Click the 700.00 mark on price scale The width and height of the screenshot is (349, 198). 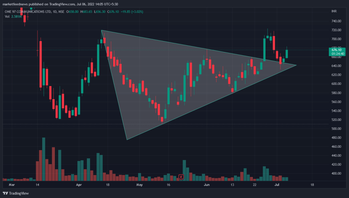click(x=336, y=39)
